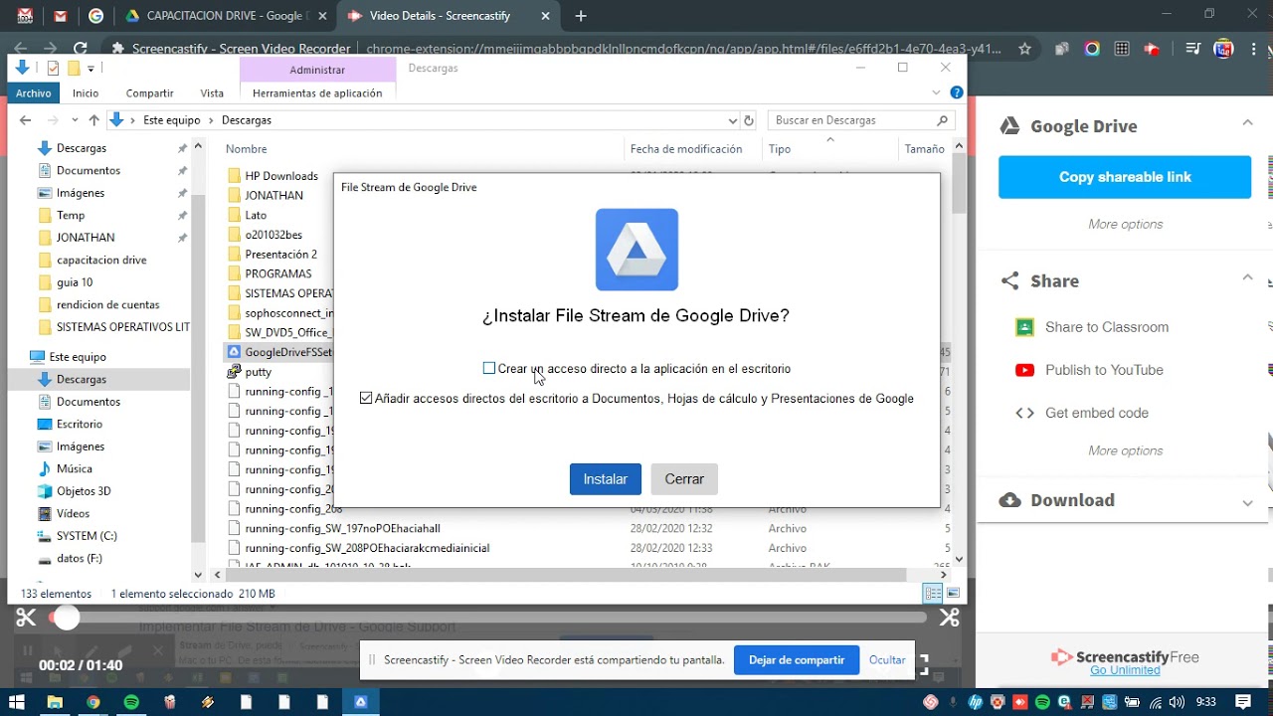The image size is (1273, 716).
Task: Open Quick Access toolbar customize dropdown
Action: (91, 69)
